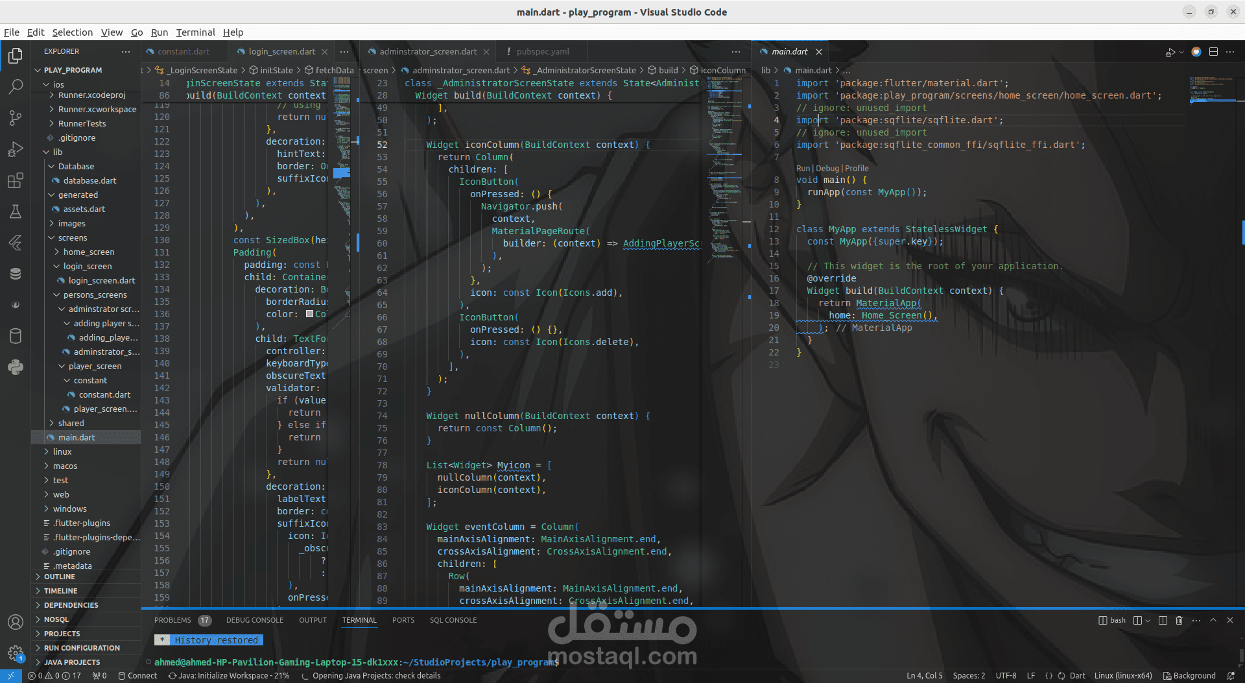This screenshot has width=1245, height=683.
Task: Open More Actions for main.dart editor group
Action: (1231, 52)
